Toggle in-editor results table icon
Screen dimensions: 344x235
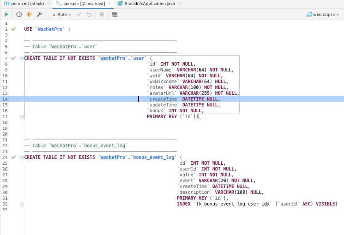coord(115,14)
